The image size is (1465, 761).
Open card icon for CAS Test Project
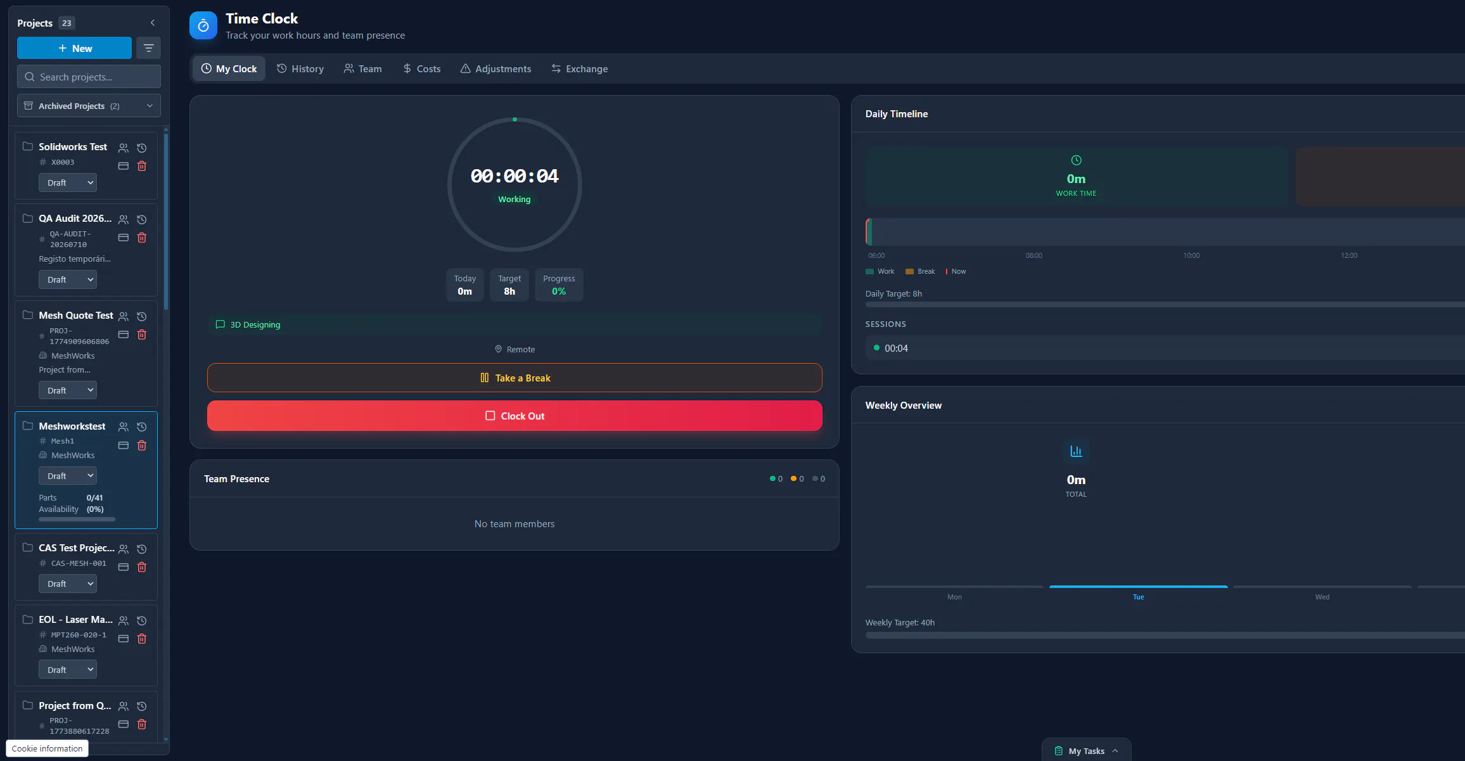tap(124, 567)
